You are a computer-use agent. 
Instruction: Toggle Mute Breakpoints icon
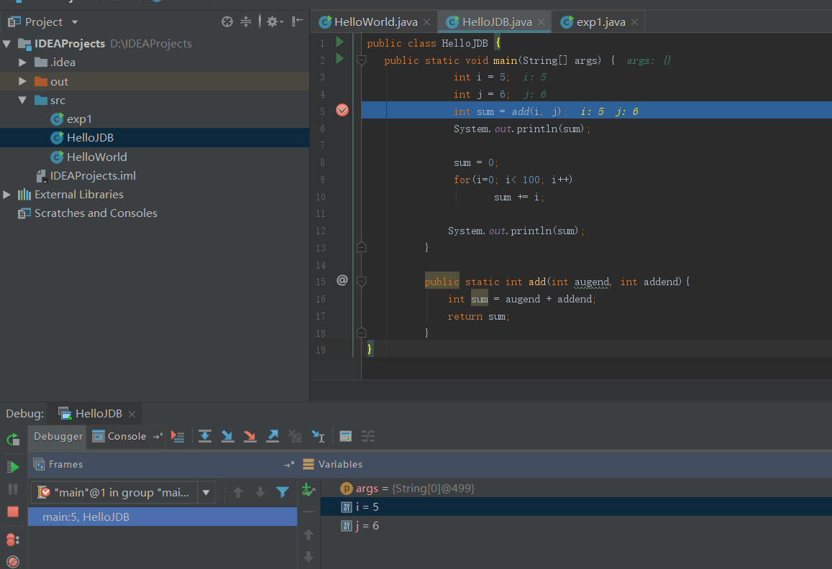(x=13, y=561)
